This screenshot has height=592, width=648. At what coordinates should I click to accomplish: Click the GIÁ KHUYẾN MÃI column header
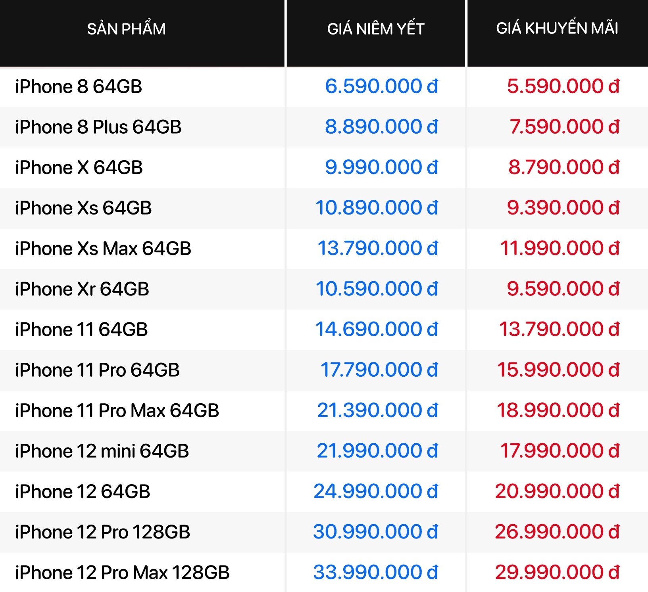pos(557,28)
